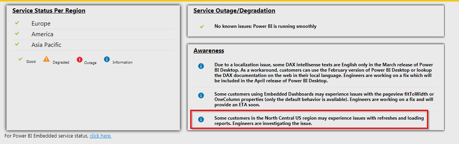Click the Service Status Per Region heading
Screen dimensions: 459x144
[49, 11]
